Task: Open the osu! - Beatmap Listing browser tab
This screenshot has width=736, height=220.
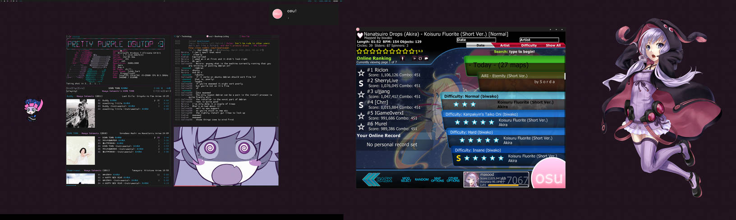Action: pos(218,36)
